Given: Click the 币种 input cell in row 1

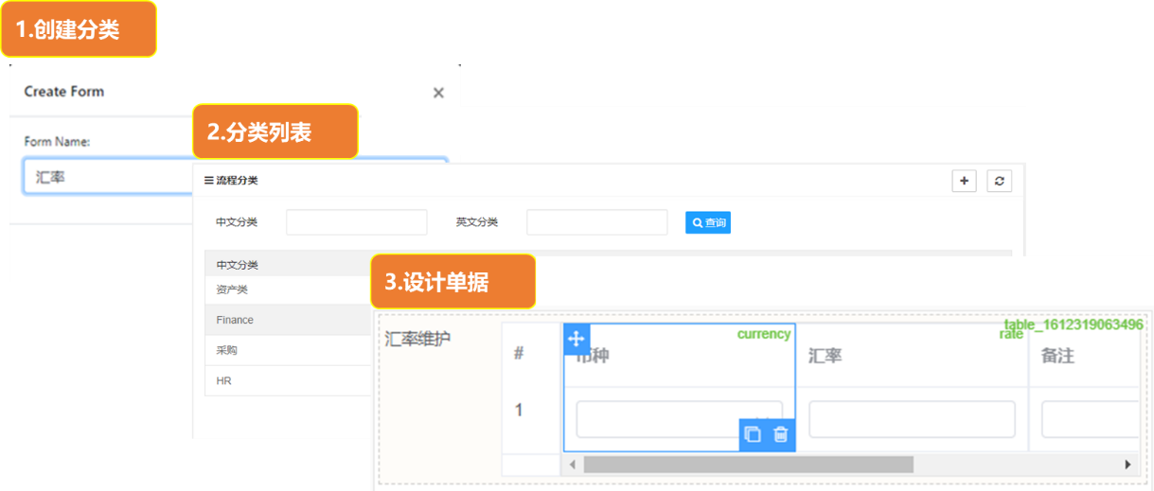Looking at the screenshot, I should coord(679,419).
